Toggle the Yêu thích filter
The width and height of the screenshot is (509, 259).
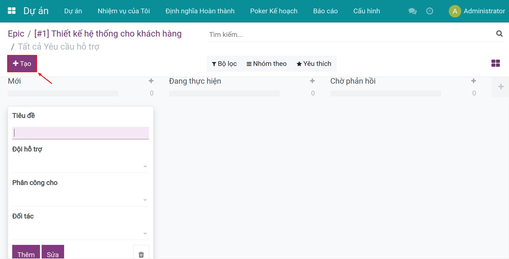pos(314,63)
